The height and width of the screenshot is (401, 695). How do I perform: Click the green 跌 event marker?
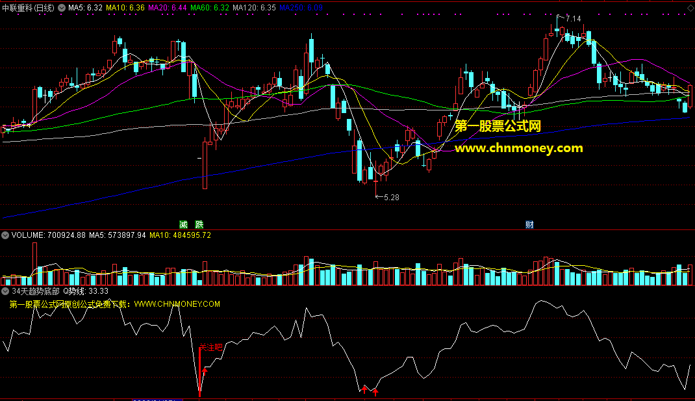tap(199, 225)
